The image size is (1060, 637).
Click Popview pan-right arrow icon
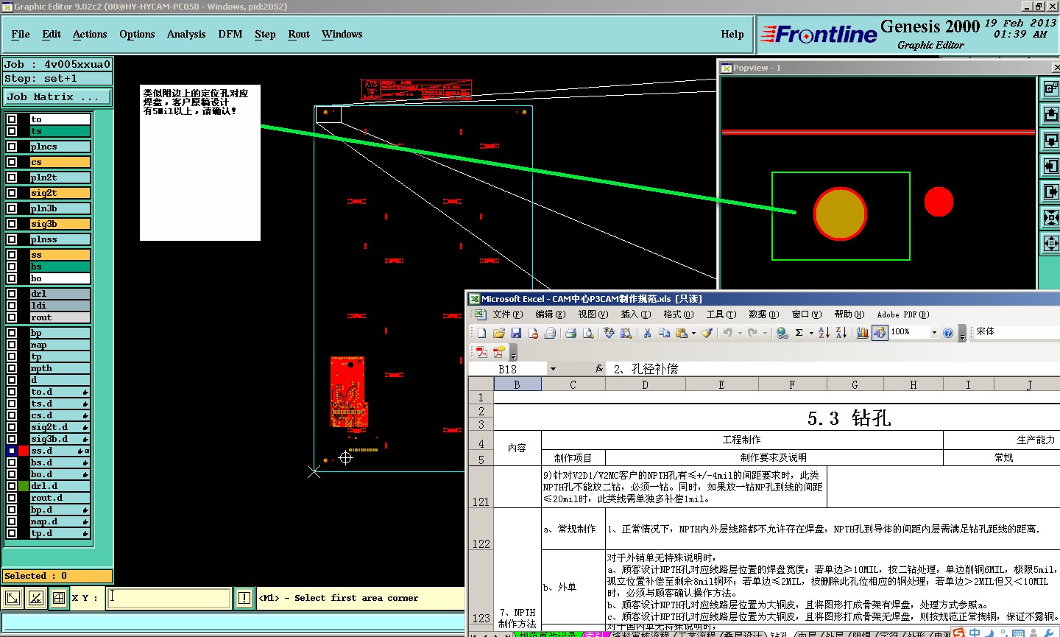point(1051,191)
